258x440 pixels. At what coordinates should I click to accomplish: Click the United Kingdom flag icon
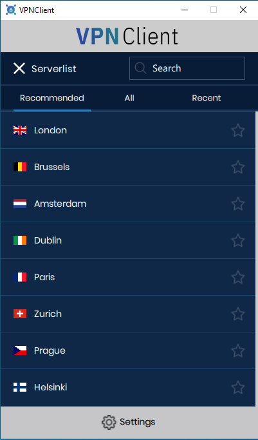point(20,130)
